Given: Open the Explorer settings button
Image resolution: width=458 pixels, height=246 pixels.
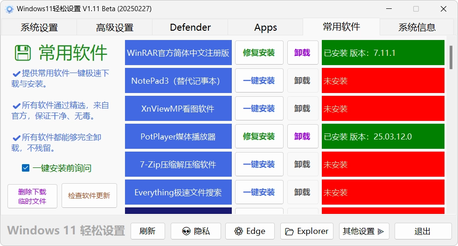Looking at the screenshot, I should [x=306, y=231].
